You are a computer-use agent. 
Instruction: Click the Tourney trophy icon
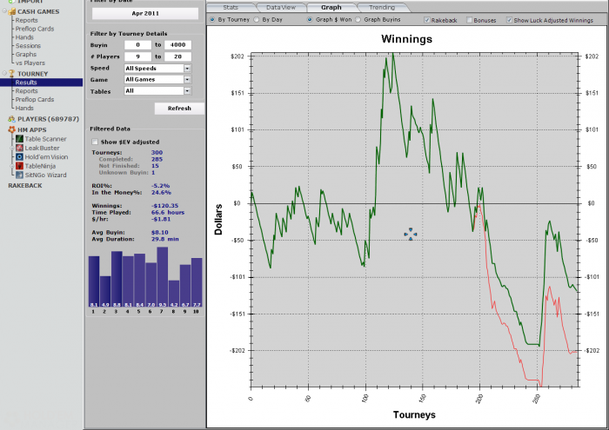[x=11, y=73]
